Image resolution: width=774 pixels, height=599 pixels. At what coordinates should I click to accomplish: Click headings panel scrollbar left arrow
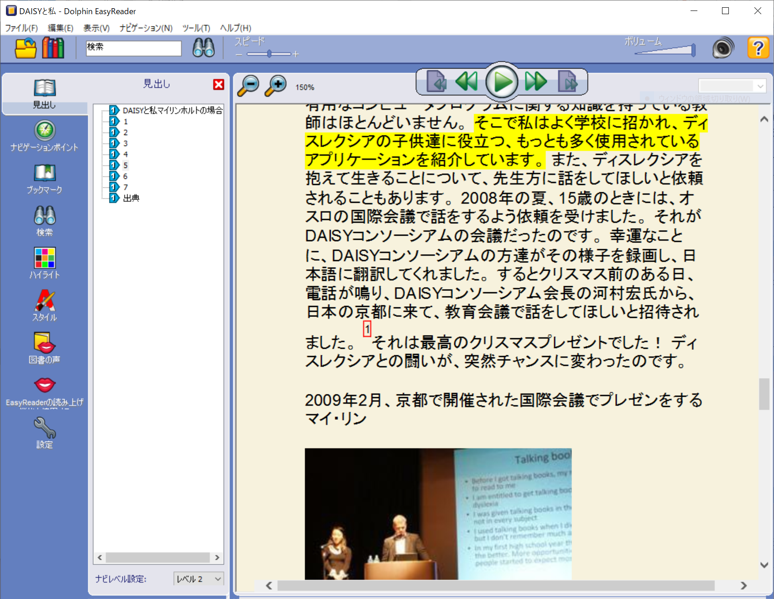pyautogui.click(x=100, y=557)
